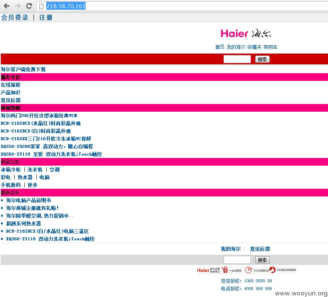The height and width of the screenshot is (297, 328).
Task: Open the 空调 category link
Action: point(54,169)
